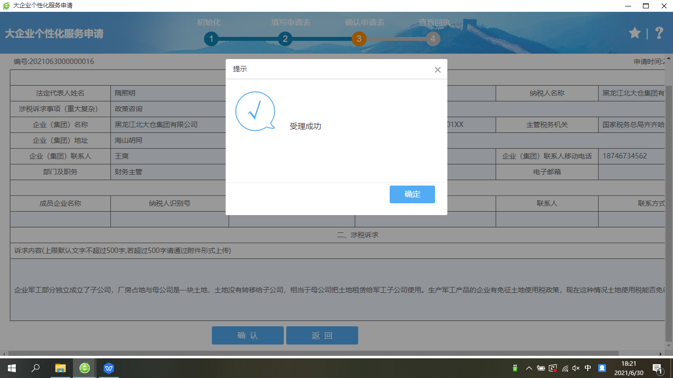This screenshot has width=673, height=378.
Task: Open File Explorer from the taskbar
Action: [60, 368]
